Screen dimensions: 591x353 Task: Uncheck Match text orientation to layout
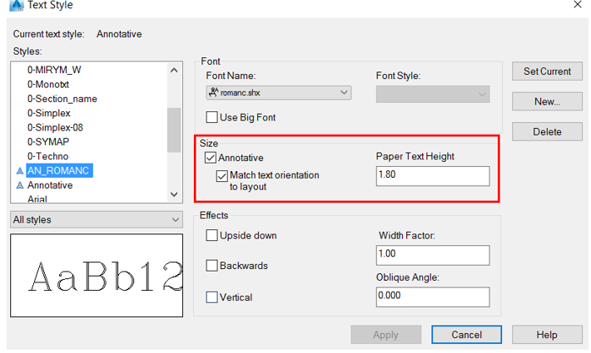[x=222, y=176]
